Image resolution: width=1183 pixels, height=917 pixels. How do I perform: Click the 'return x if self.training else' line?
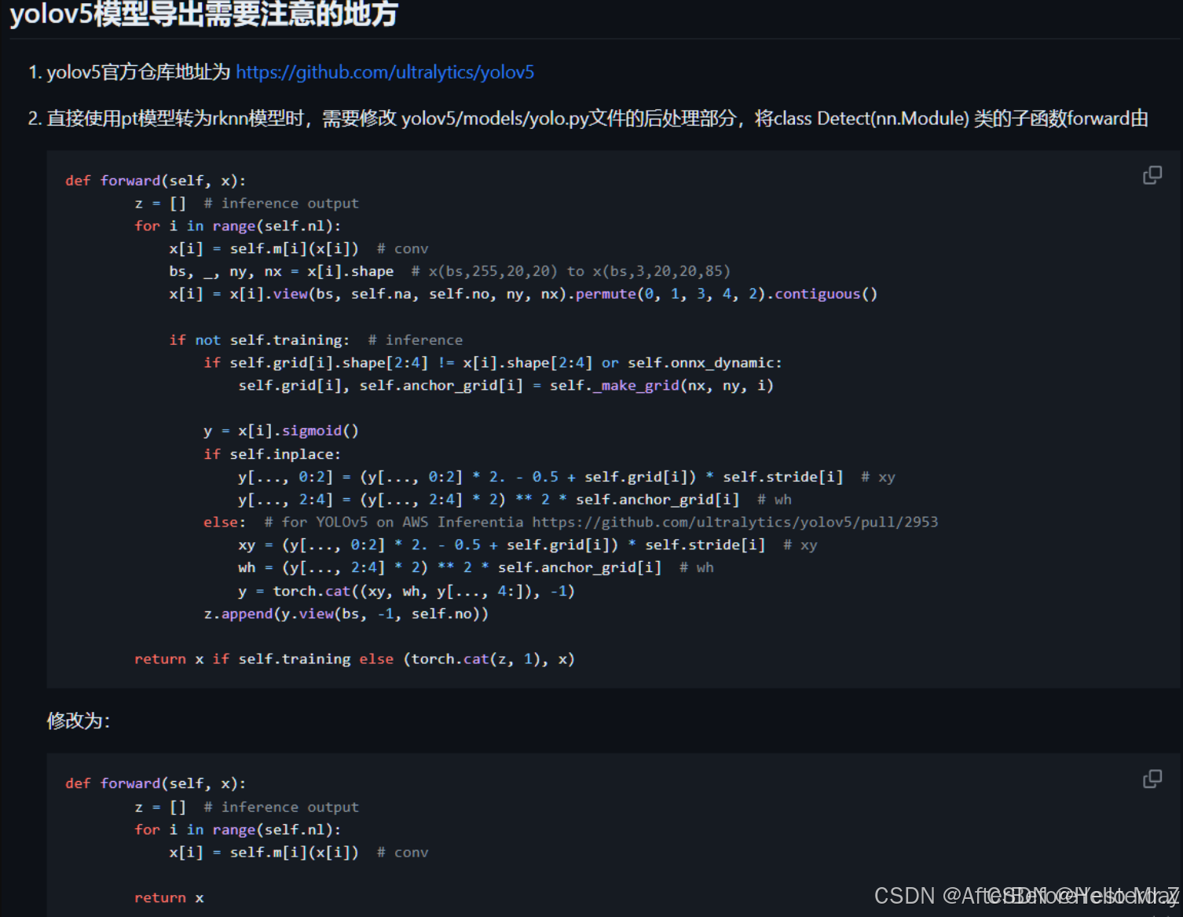(354, 659)
